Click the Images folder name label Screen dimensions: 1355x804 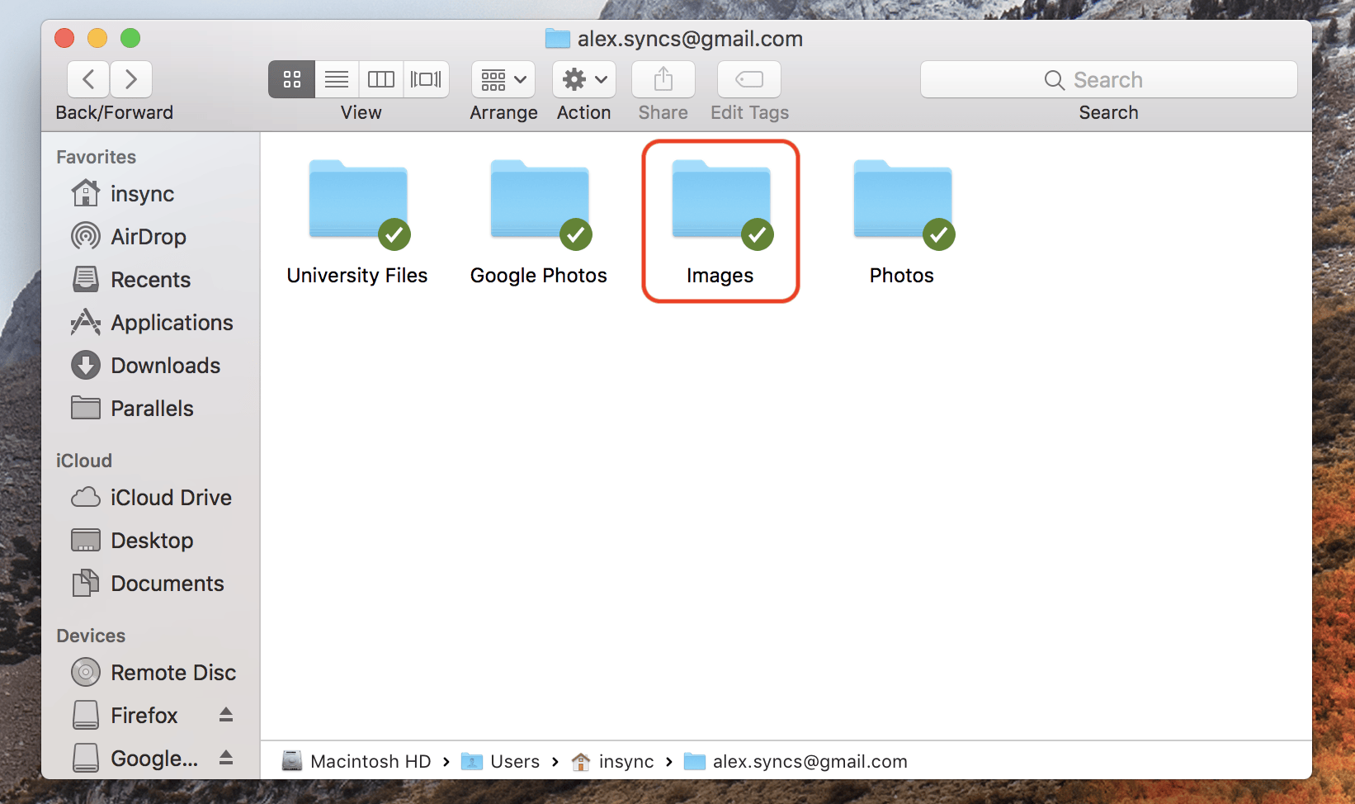point(720,276)
